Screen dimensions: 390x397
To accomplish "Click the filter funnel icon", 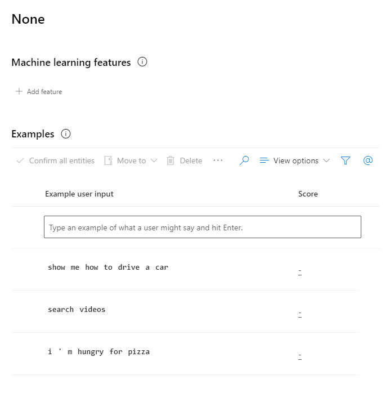I will click(x=346, y=160).
